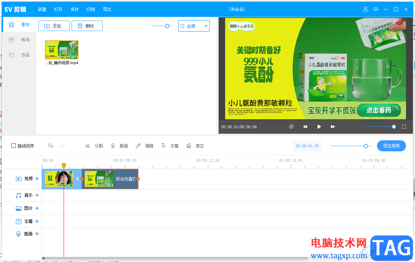Open the title-bar dropdown menu icon
The height and width of the screenshot is (262, 415).
click(x=376, y=9)
